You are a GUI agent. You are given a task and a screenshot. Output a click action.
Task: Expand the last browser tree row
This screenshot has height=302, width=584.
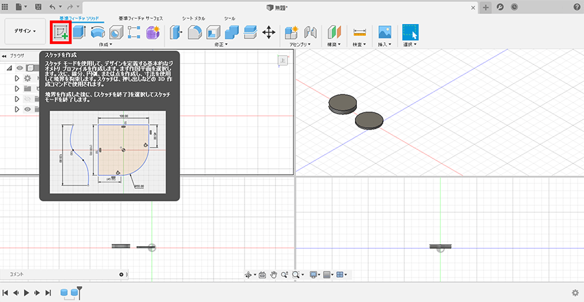click(17, 109)
